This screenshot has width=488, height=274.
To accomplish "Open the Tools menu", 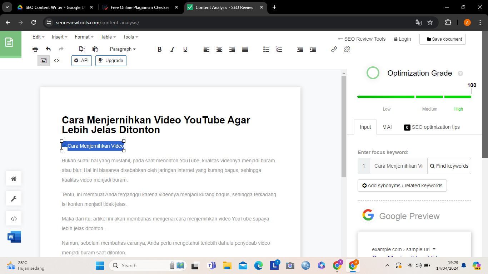I will click(x=130, y=37).
